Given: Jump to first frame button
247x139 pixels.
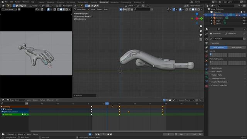Looking at the screenshot, I should point(96,134).
